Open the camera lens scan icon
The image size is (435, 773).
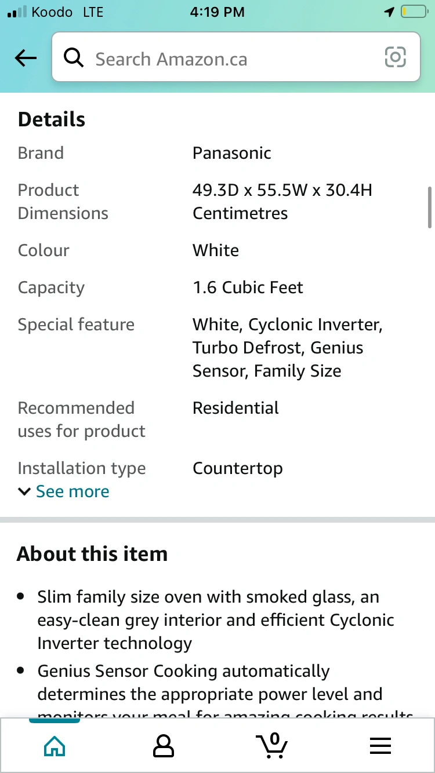tap(395, 57)
